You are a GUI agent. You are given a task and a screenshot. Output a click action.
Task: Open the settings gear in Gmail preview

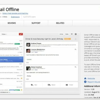76,34
